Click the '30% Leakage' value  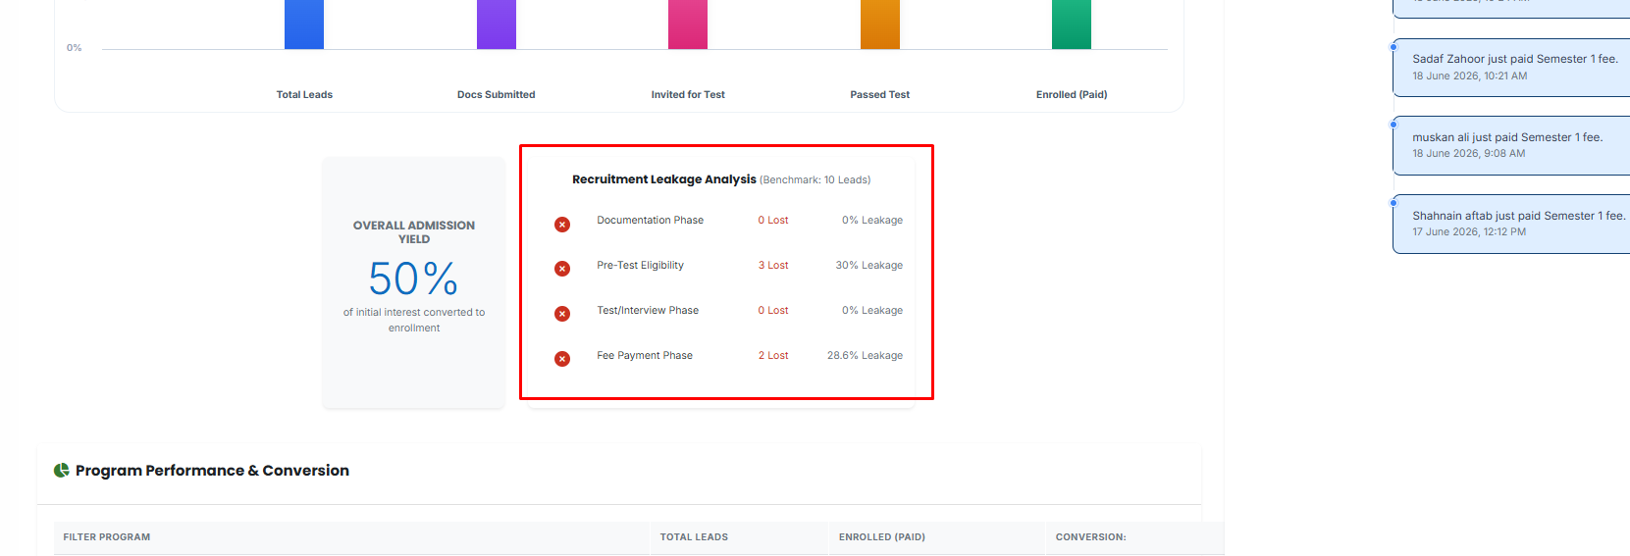(x=869, y=265)
